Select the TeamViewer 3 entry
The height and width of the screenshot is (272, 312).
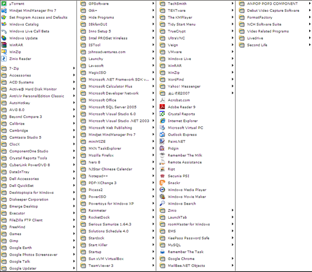tap(118, 266)
